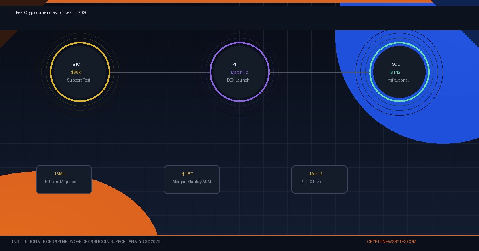The height and width of the screenshot is (251, 479).
Task: Click the yellow ring around the BTC circle
Action: (79, 43)
